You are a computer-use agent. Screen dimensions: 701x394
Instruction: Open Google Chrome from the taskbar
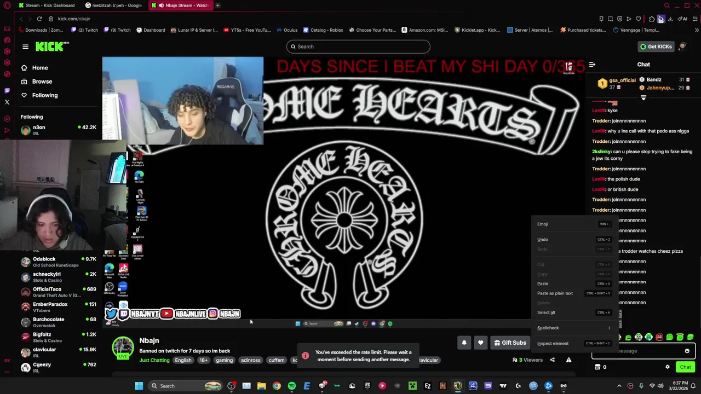pyautogui.click(x=277, y=386)
